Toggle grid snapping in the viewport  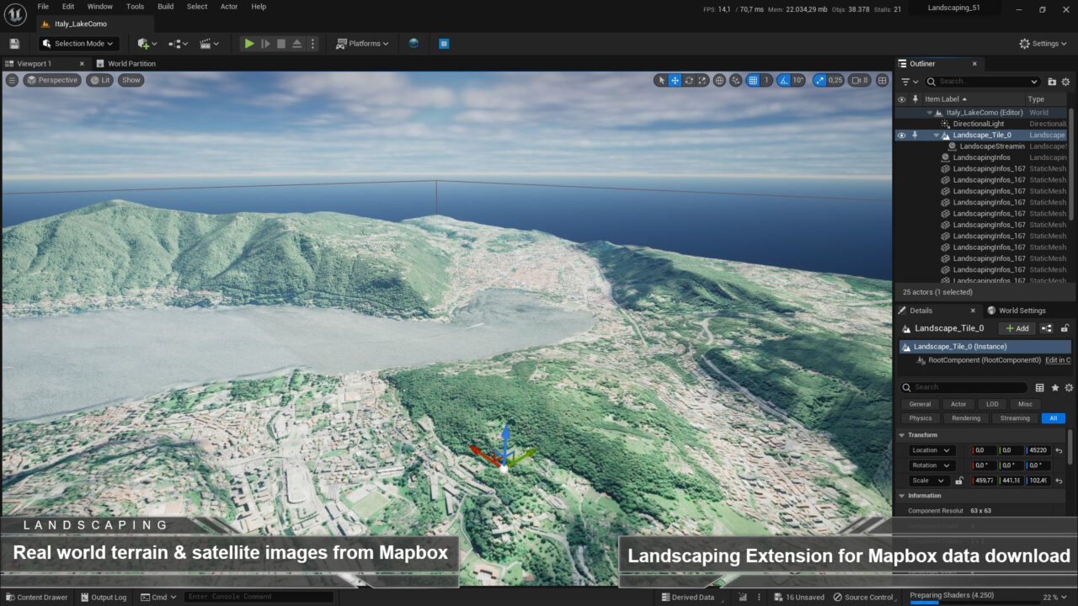click(x=752, y=80)
